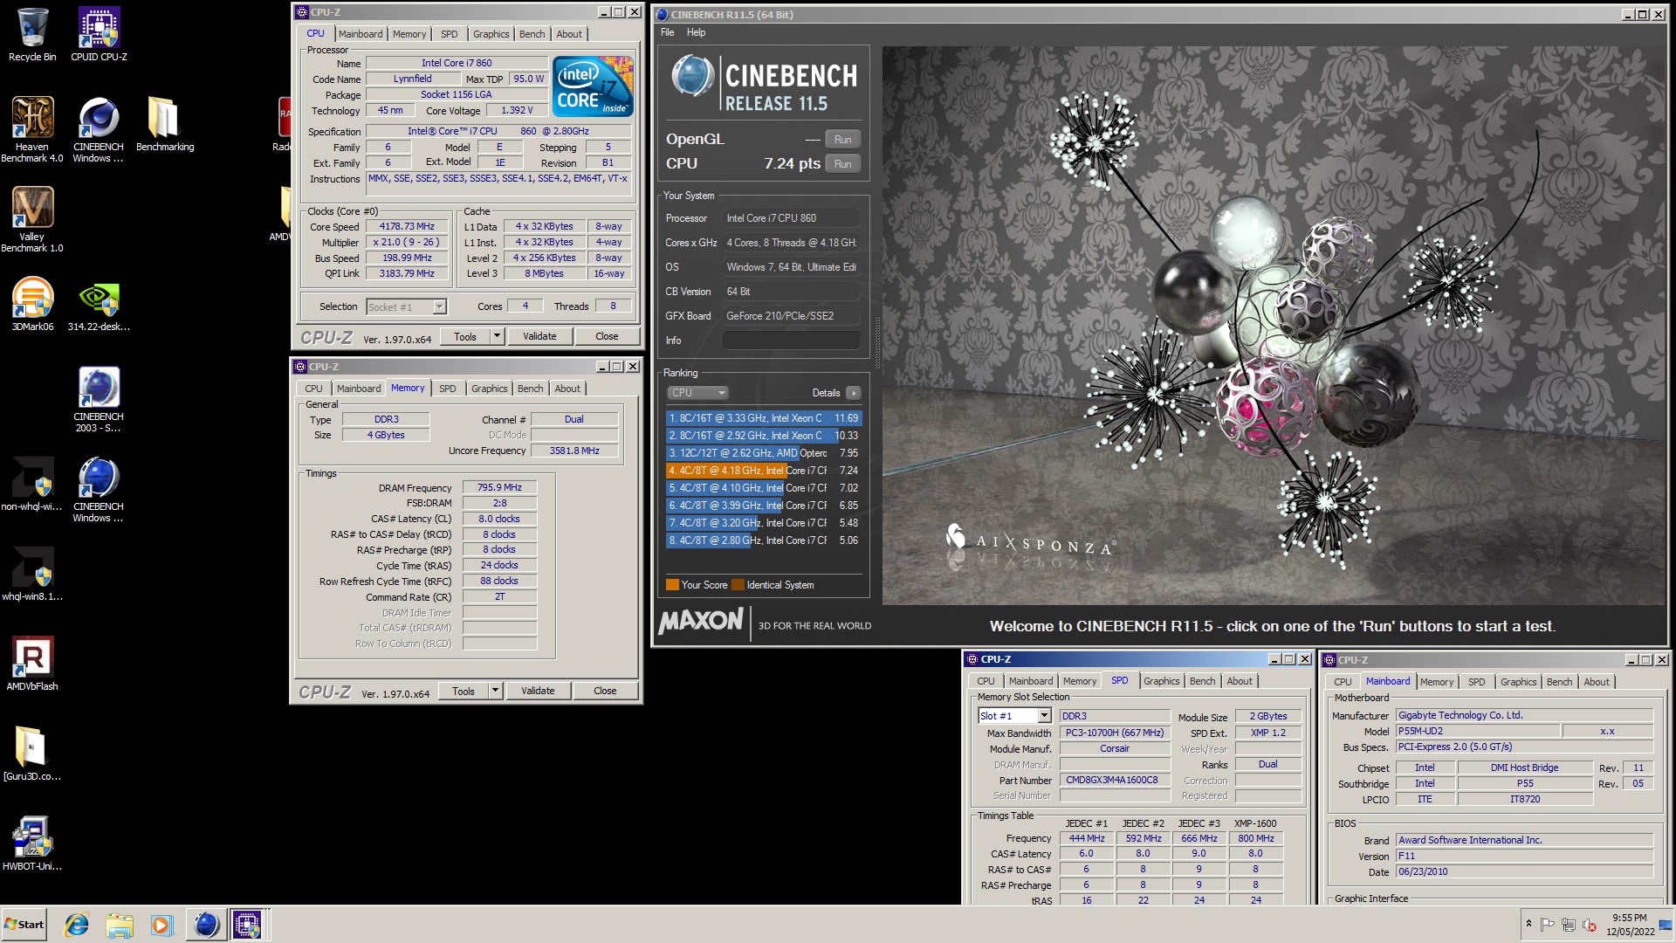Open Windows Explorer from taskbar
The image size is (1676, 943).
click(120, 925)
